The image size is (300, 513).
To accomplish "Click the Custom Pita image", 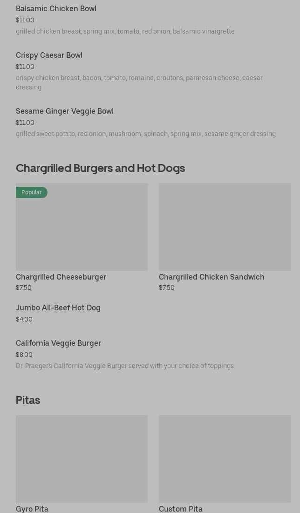I will pyautogui.click(x=225, y=459).
